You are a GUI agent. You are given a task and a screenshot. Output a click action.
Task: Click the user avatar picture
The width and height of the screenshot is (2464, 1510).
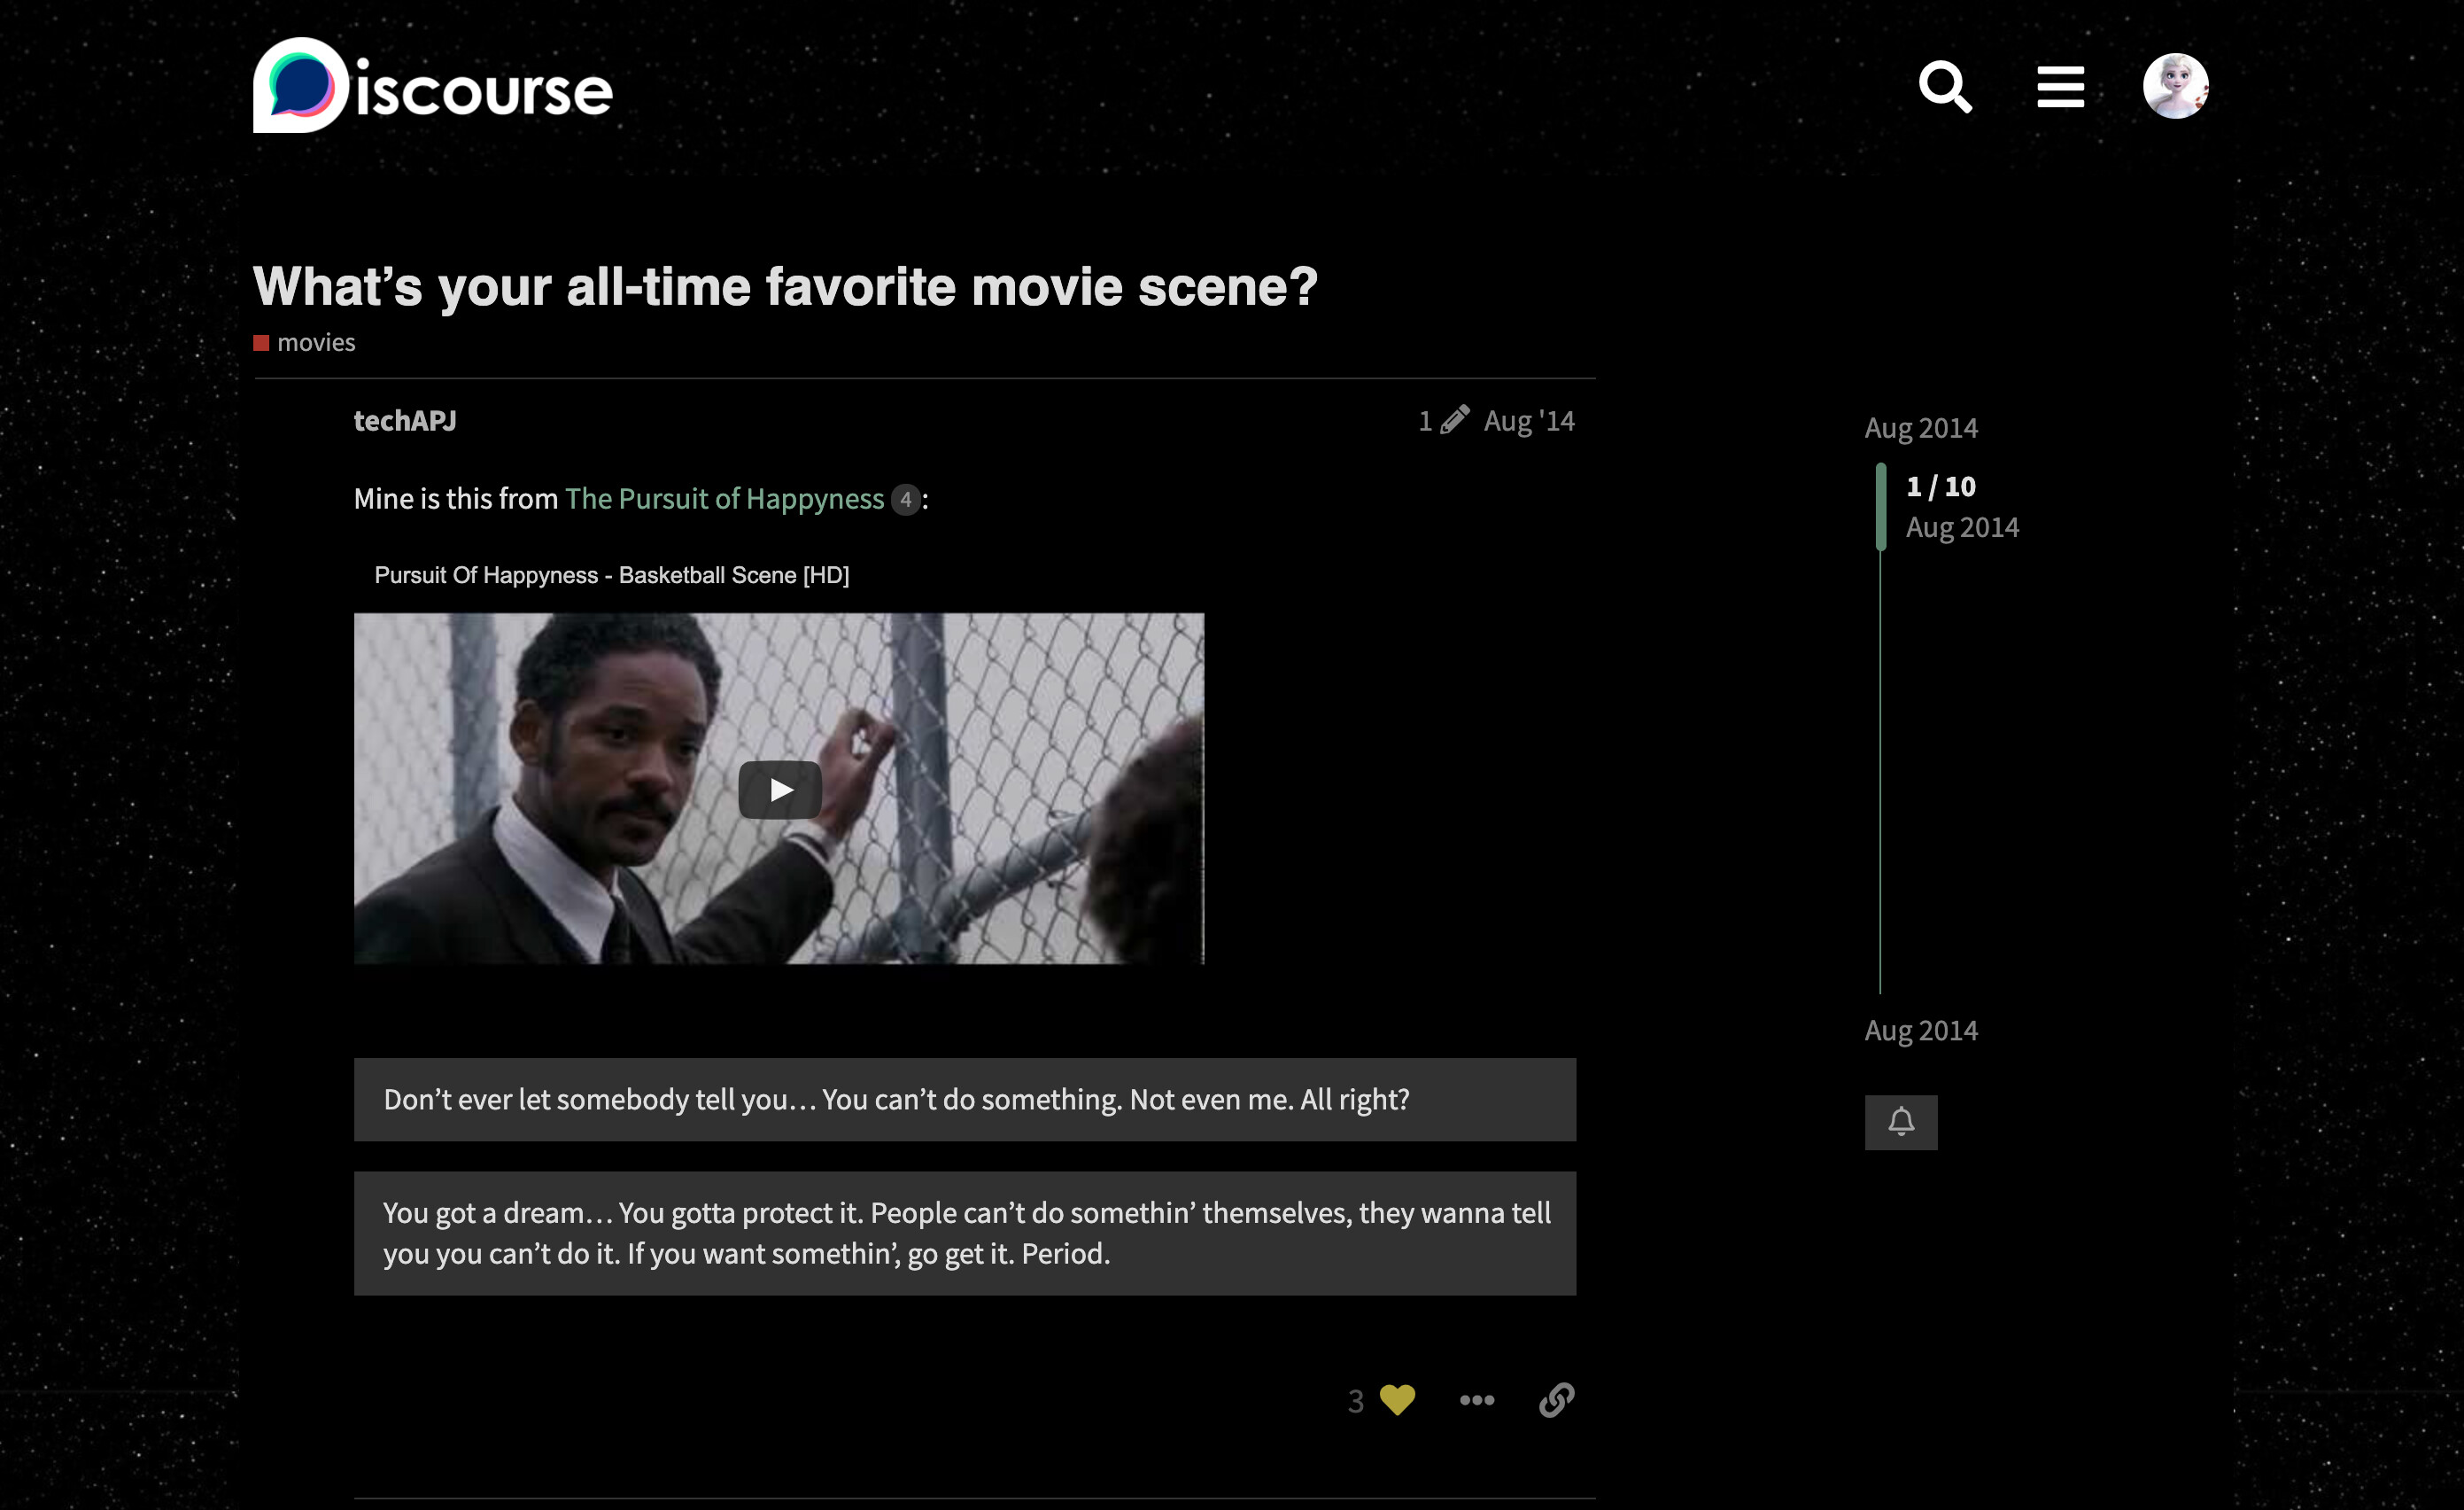[x=2175, y=87]
